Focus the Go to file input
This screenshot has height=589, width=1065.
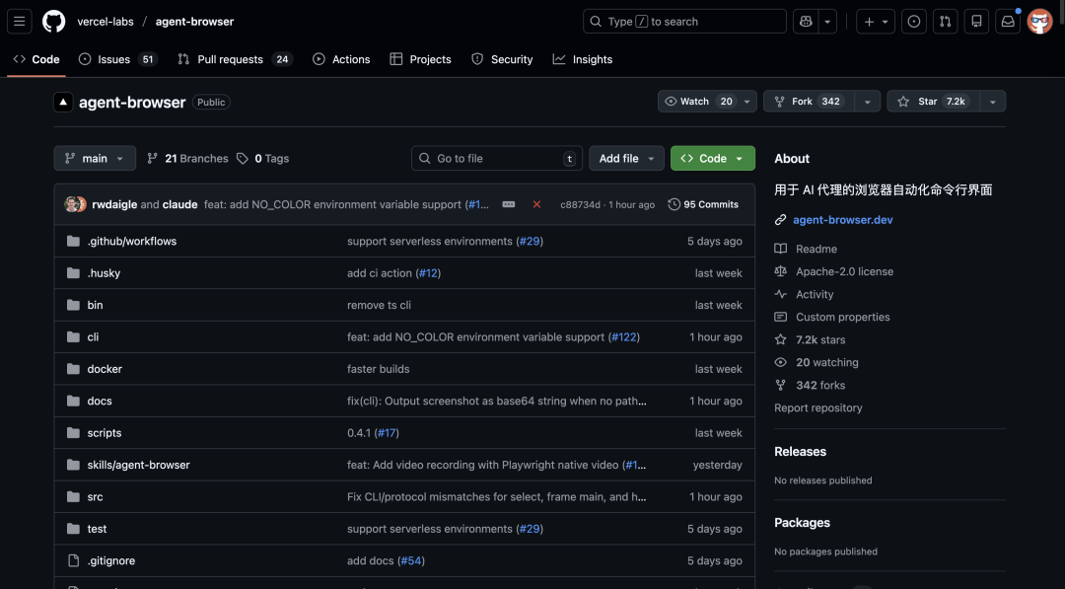[x=497, y=158]
